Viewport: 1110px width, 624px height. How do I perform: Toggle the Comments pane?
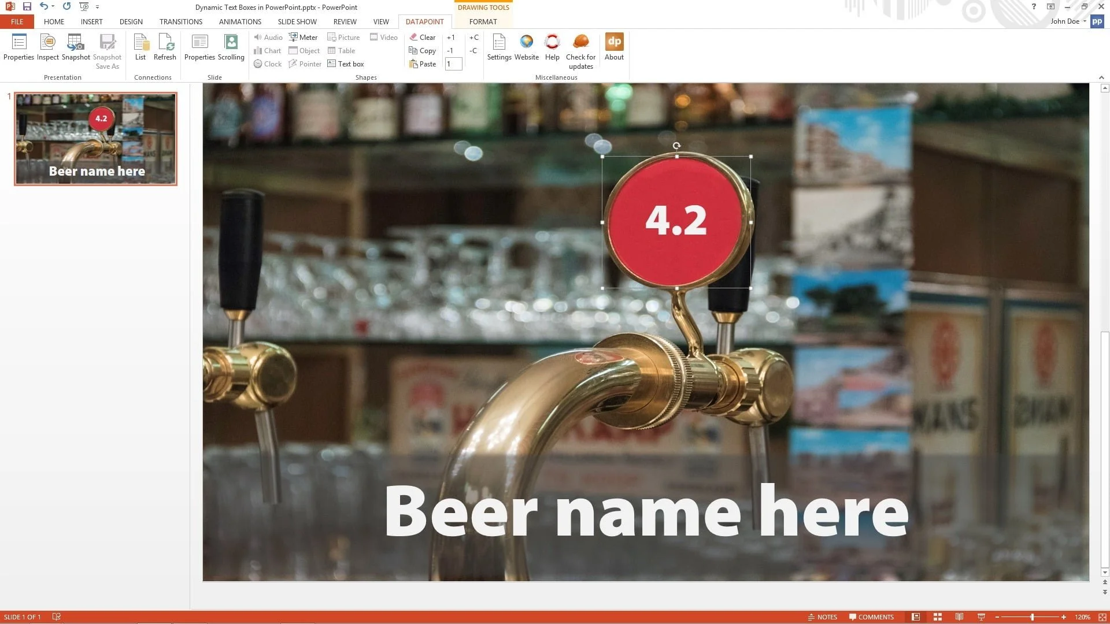point(871,616)
